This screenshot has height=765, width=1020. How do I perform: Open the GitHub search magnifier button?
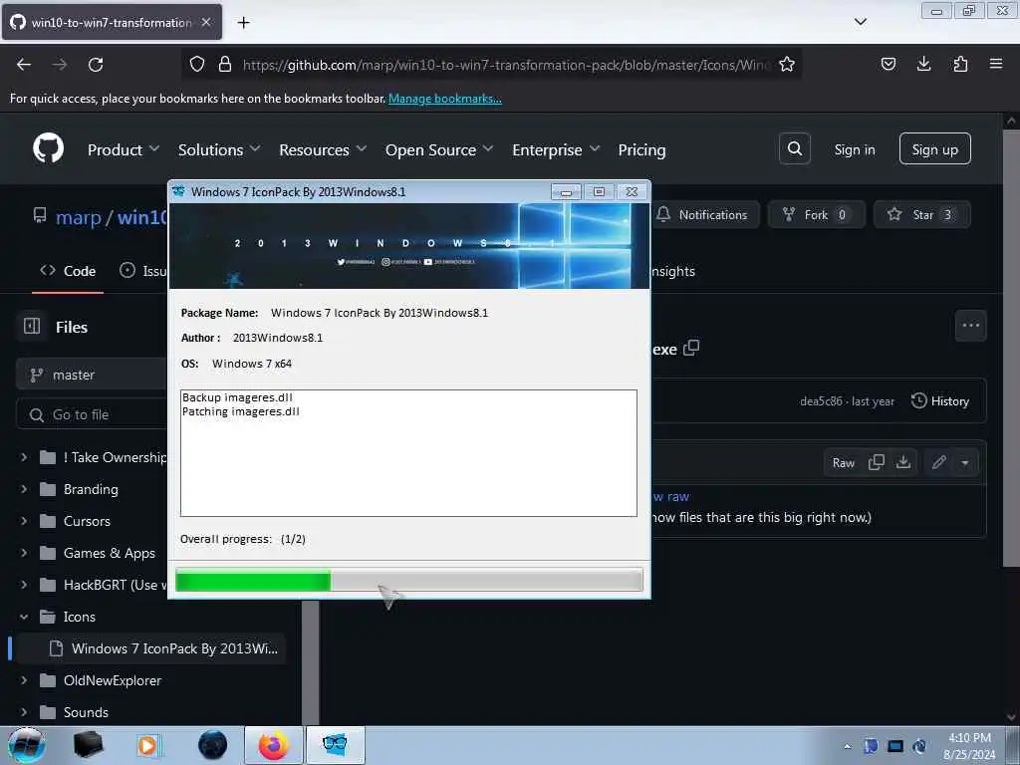tap(794, 149)
